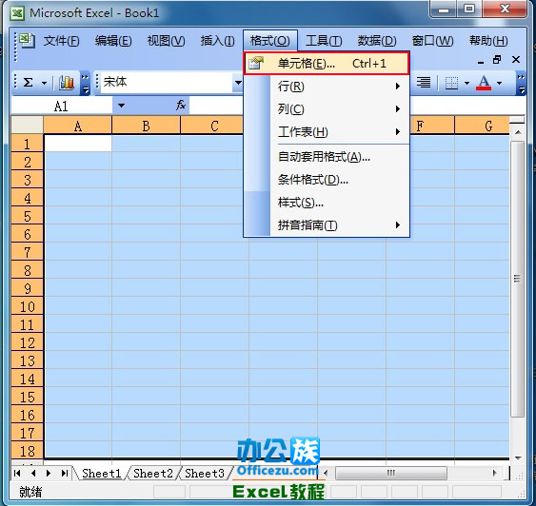Open the Column submenu
The image size is (536, 506).
pyautogui.click(x=327, y=109)
